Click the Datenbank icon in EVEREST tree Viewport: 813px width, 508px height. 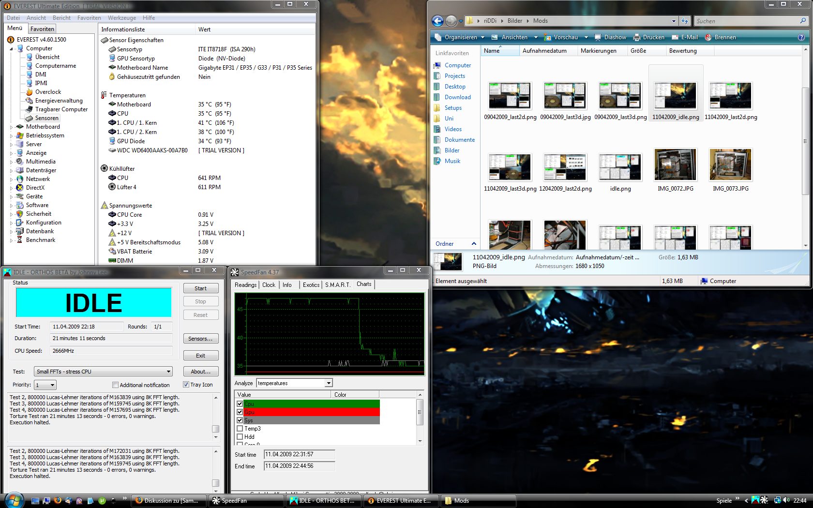20,231
